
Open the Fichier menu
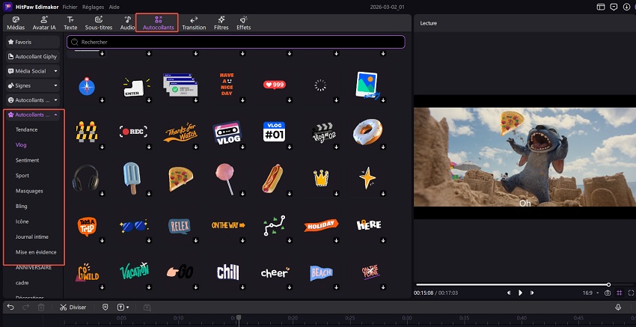(70, 7)
